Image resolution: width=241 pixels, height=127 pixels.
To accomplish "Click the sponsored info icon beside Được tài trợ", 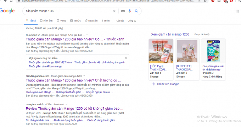I will pyautogui.click(x=208, y=35).
